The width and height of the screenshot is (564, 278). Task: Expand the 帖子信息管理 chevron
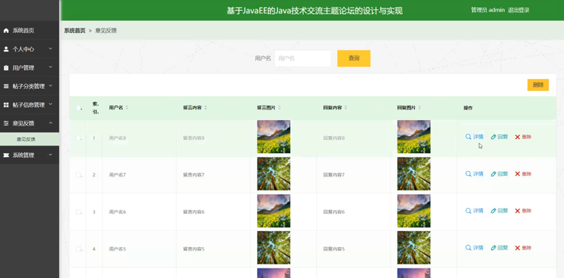[x=51, y=104]
